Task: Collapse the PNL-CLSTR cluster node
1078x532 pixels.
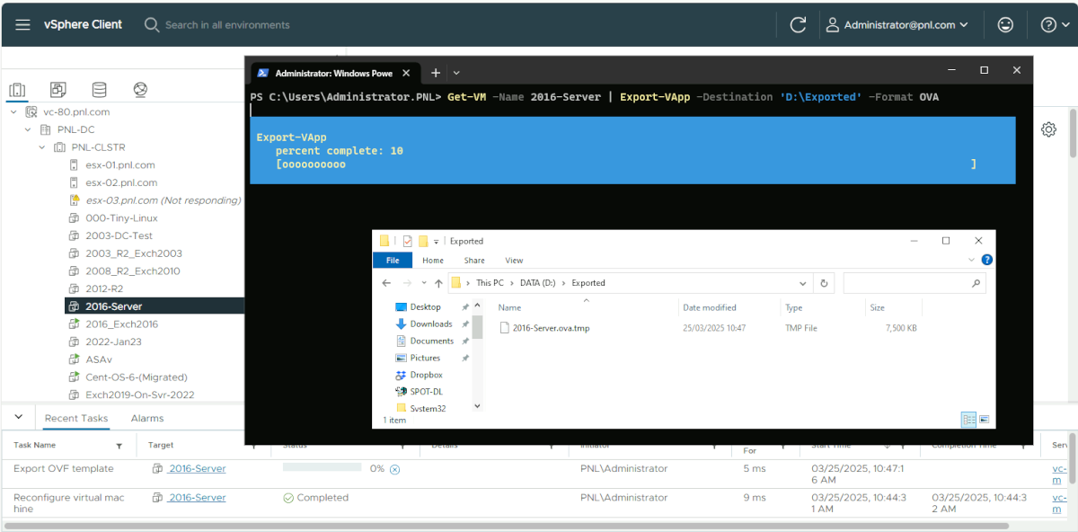Action: 42,147
